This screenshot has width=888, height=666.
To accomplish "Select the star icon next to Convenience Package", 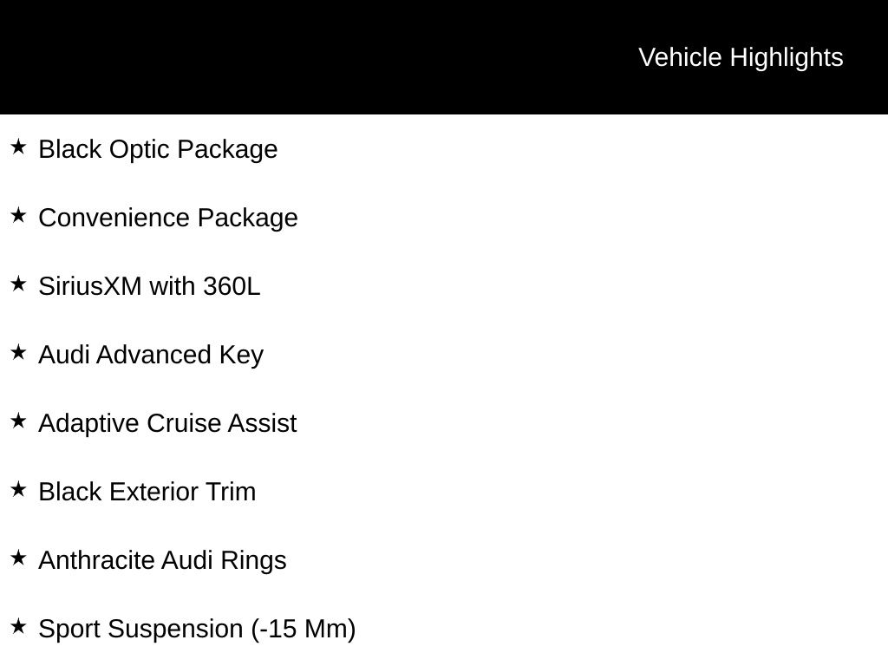I will click(18, 216).
